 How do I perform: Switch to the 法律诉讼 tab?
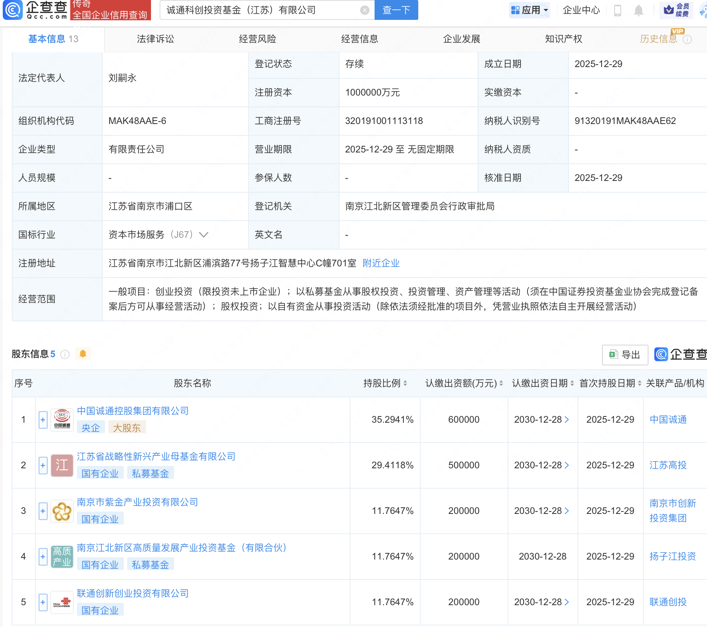pos(155,39)
